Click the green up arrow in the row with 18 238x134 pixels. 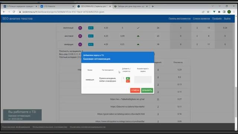(x=138, y=44)
